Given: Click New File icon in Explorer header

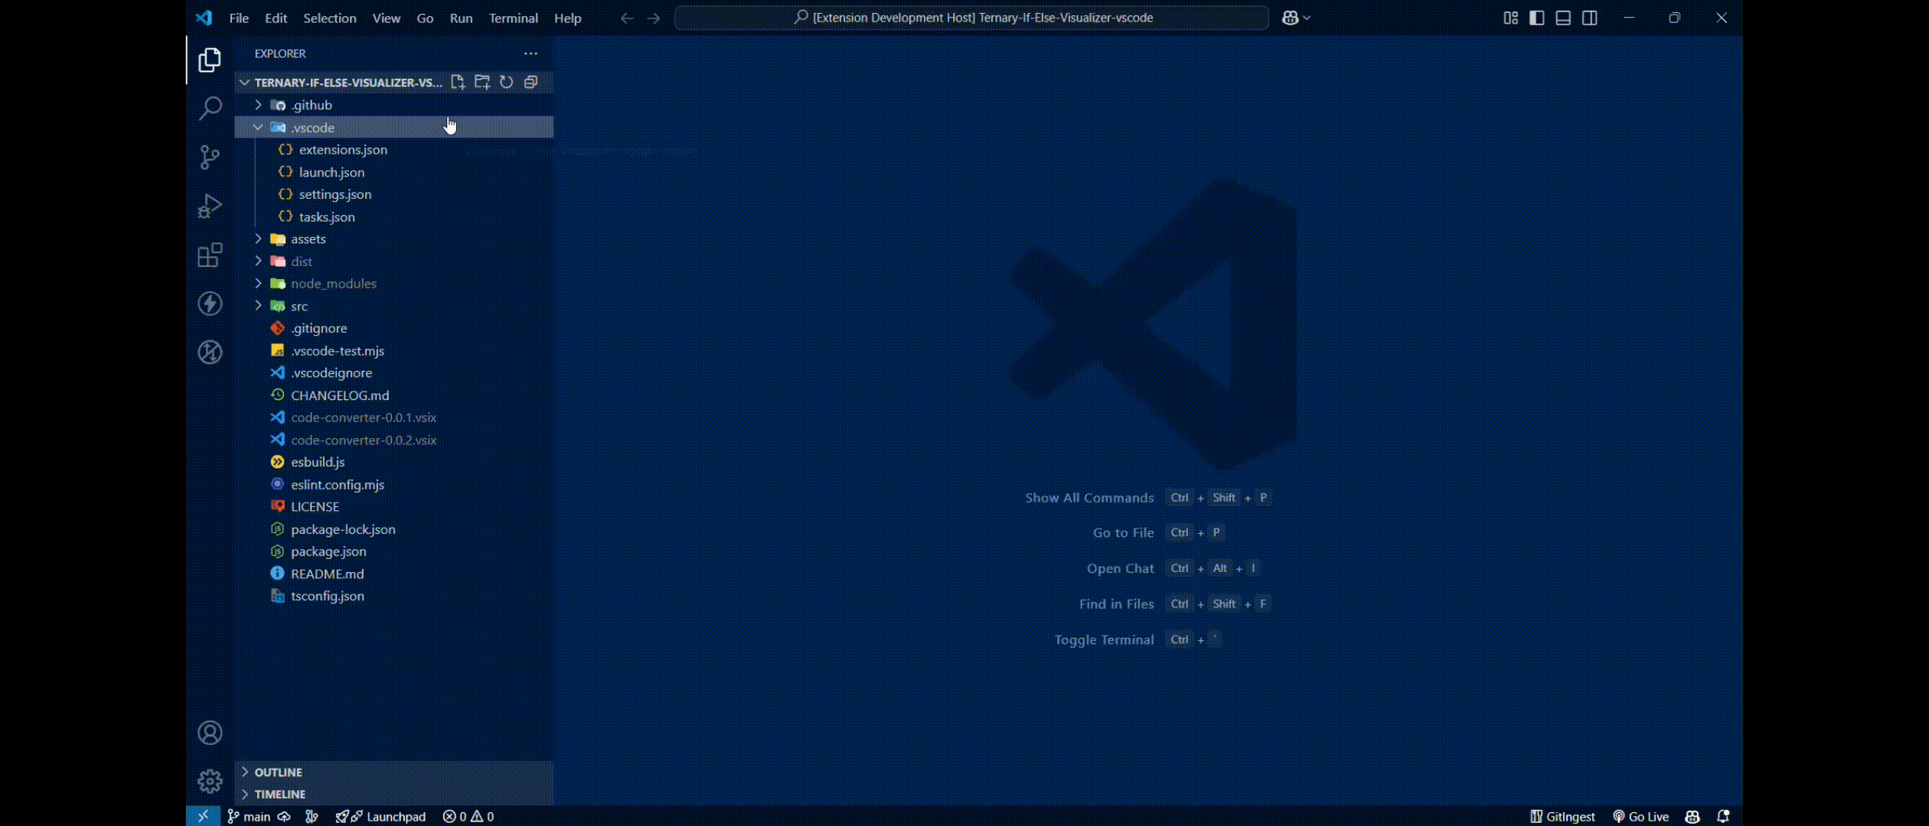Looking at the screenshot, I should (x=458, y=82).
